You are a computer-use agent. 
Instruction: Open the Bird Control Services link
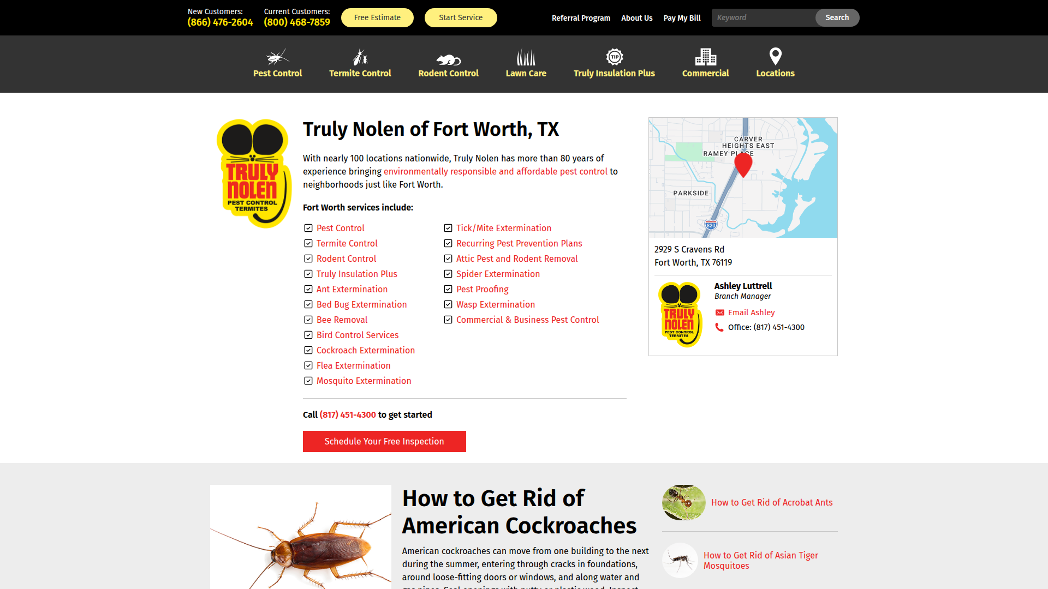(x=358, y=335)
